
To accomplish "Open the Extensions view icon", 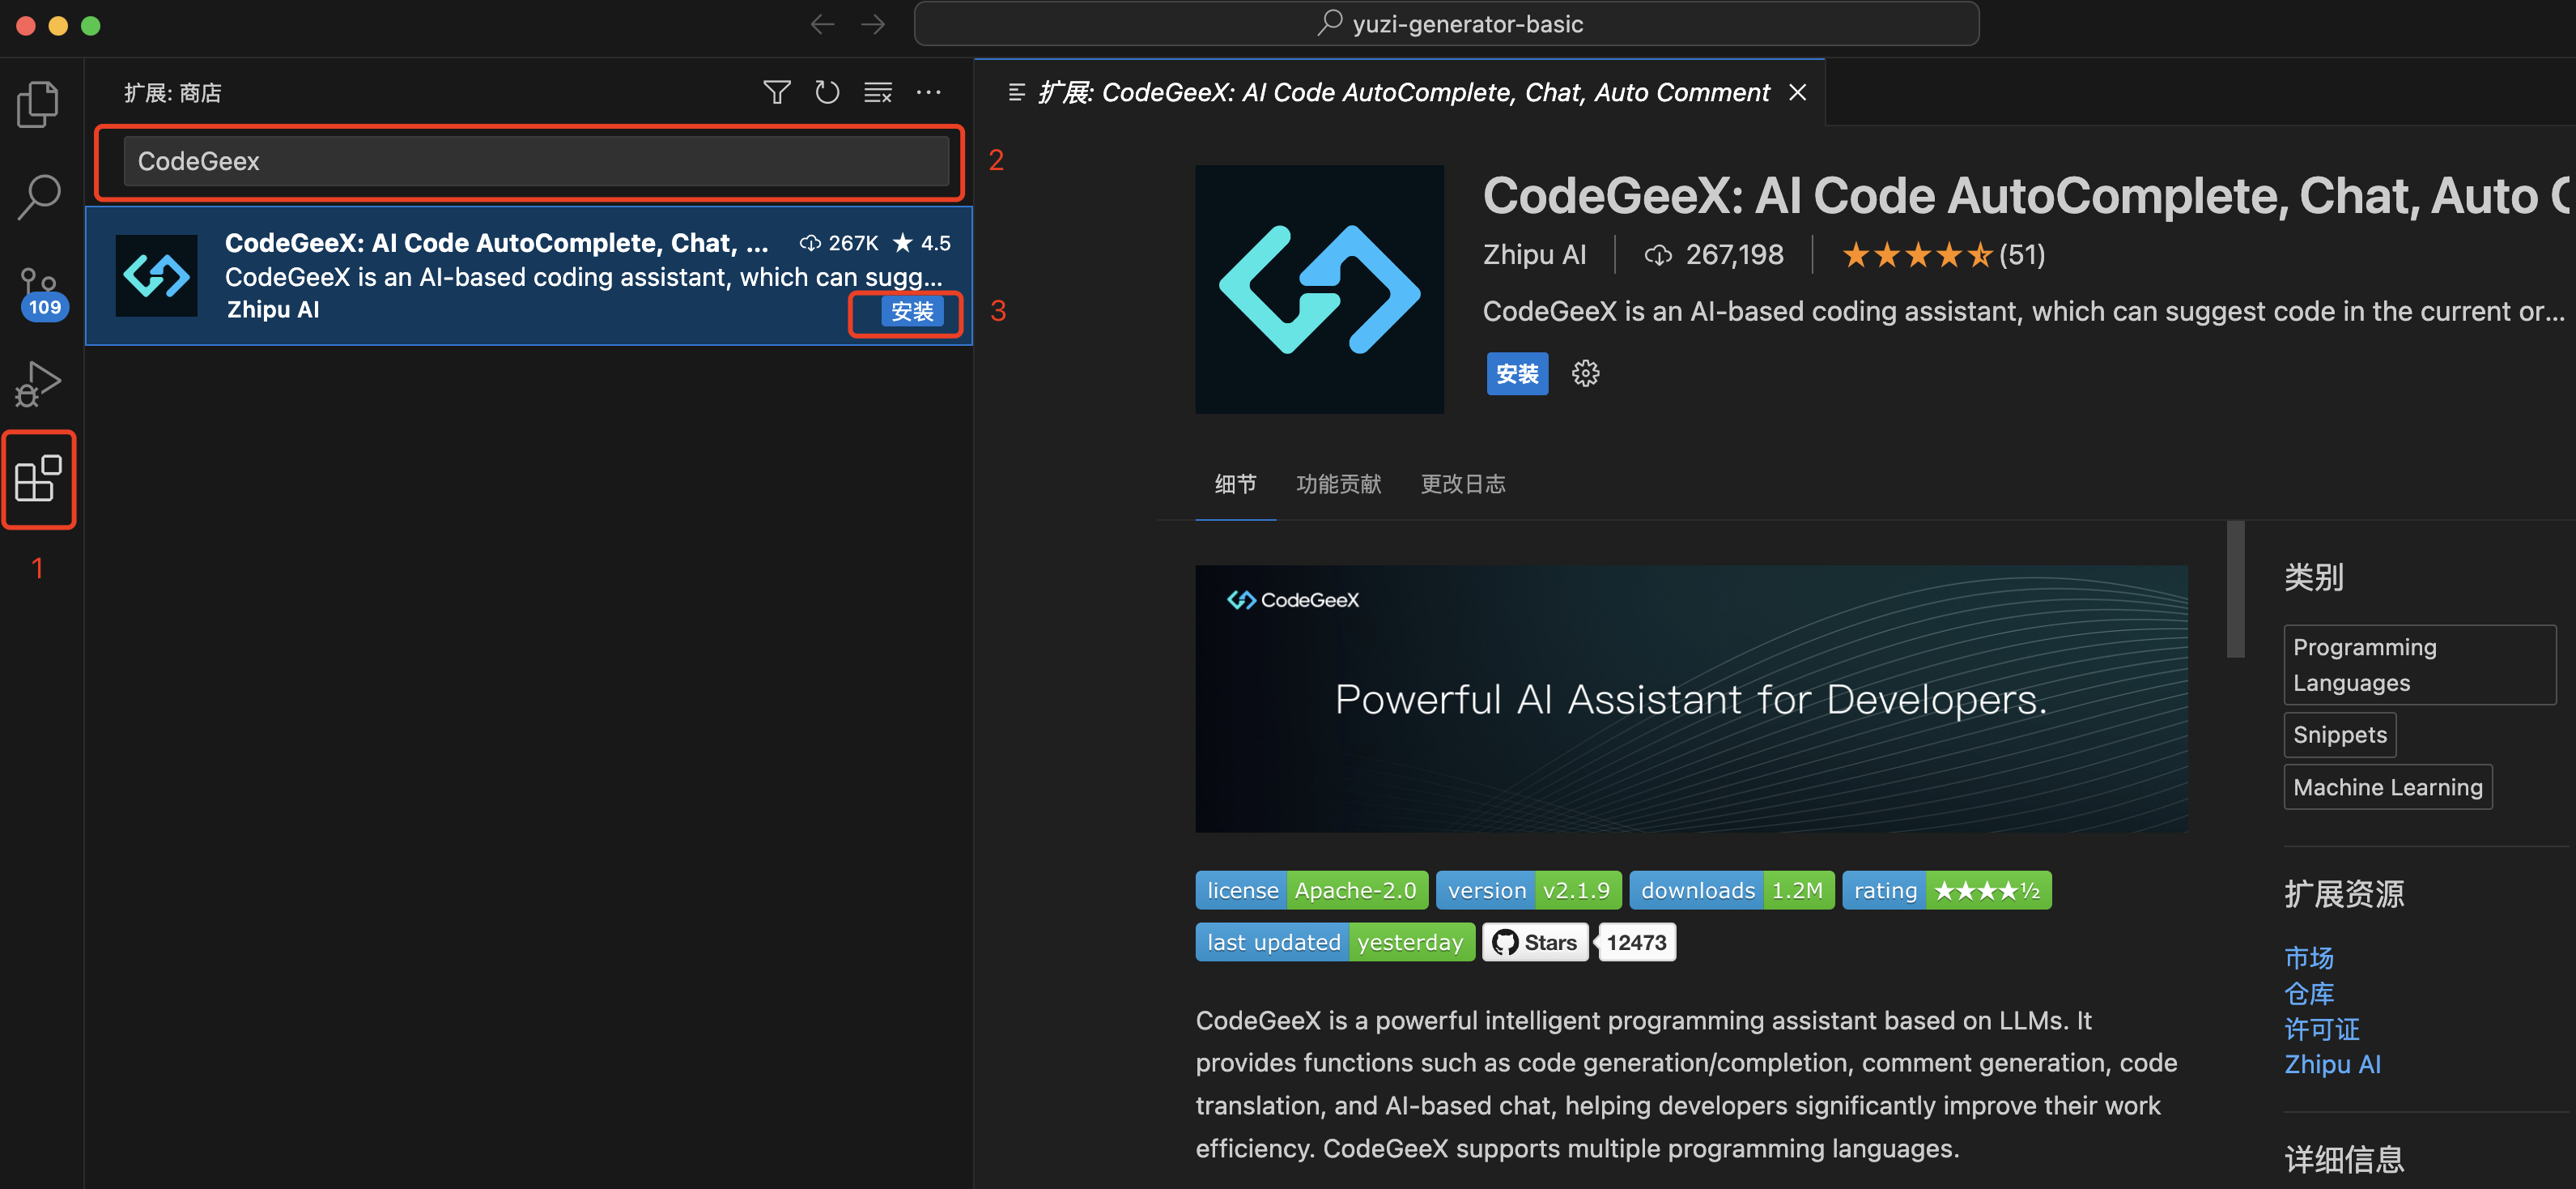I will pyautogui.click(x=39, y=479).
